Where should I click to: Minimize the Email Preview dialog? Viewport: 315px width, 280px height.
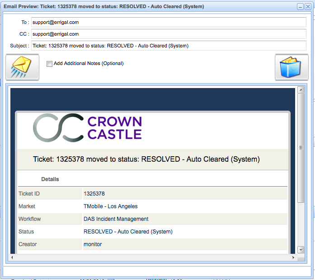pyautogui.click(x=300, y=7)
